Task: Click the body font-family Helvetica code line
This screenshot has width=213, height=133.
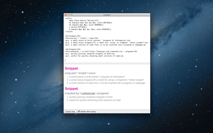Action: pyautogui.click(x=84, y=20)
